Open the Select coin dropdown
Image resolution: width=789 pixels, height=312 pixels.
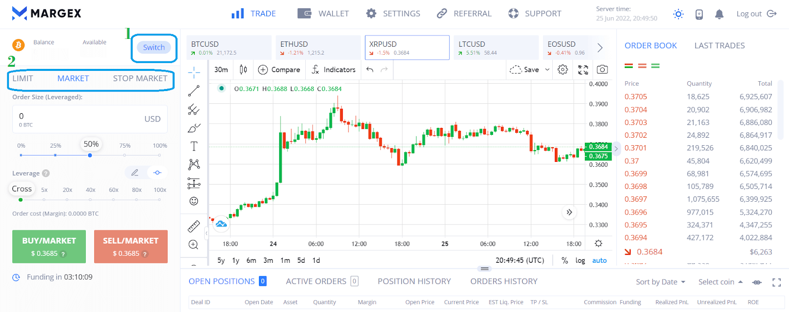pyautogui.click(x=720, y=282)
